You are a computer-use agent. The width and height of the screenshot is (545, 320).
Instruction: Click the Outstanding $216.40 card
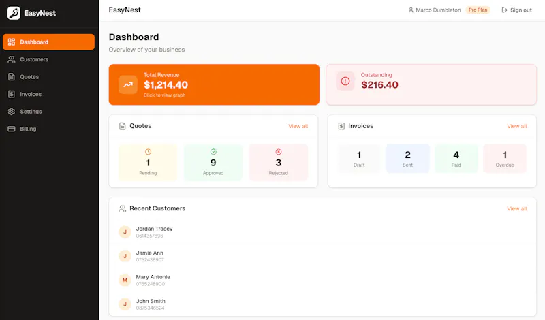431,84
